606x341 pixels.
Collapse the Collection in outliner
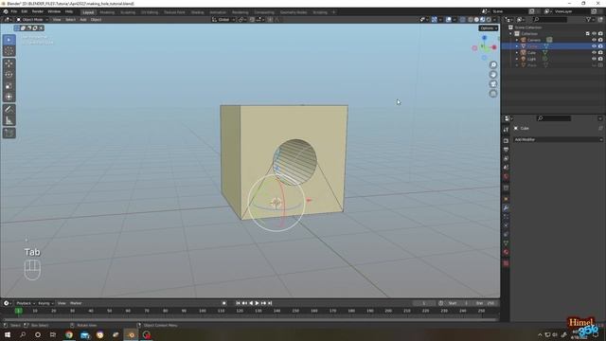pos(511,34)
